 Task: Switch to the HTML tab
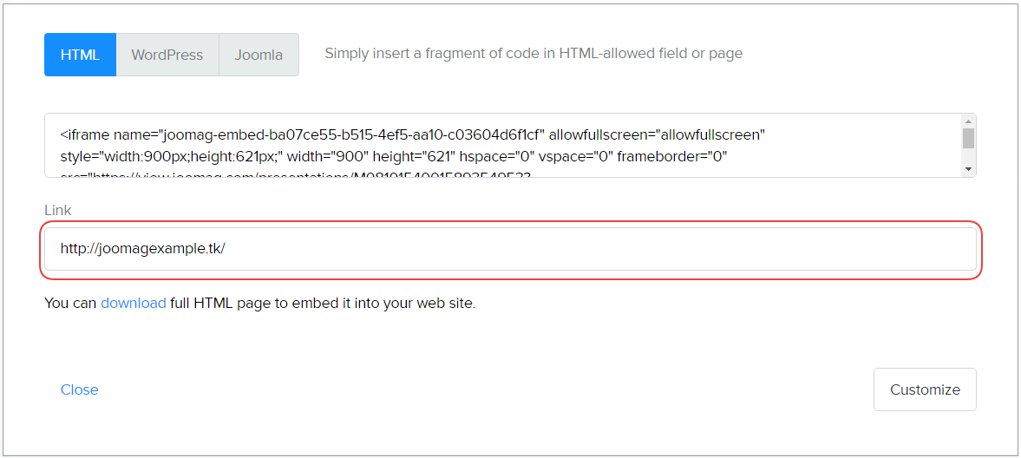coord(80,55)
